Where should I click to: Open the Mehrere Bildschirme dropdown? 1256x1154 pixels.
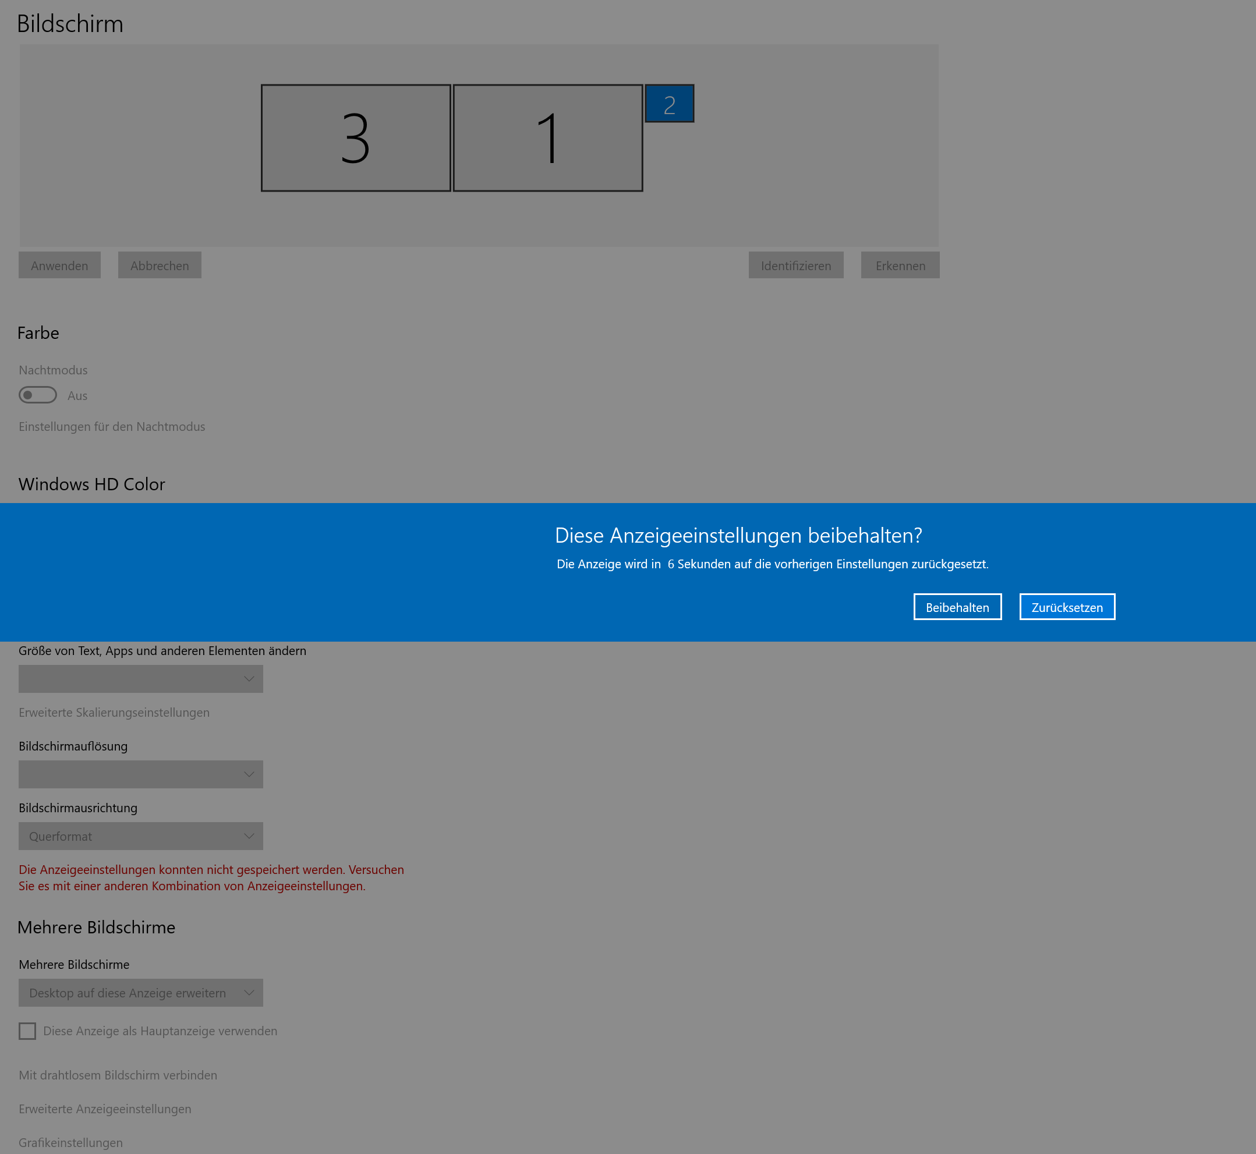tap(140, 993)
